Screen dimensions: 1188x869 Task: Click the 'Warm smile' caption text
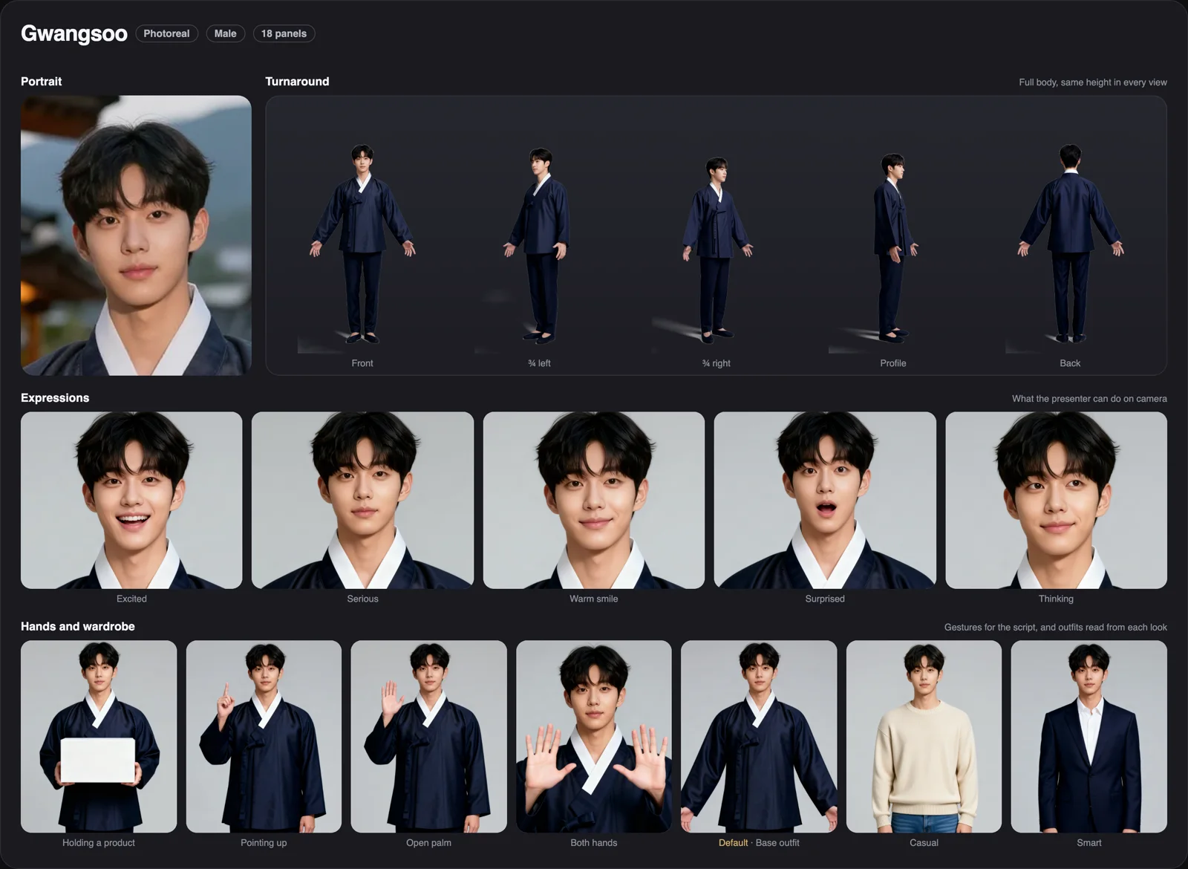[x=594, y=599]
